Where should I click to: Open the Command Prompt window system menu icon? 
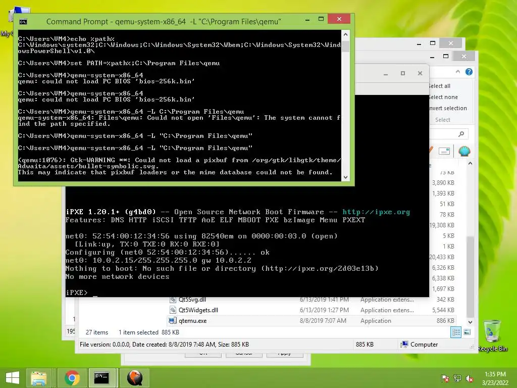coord(23,22)
